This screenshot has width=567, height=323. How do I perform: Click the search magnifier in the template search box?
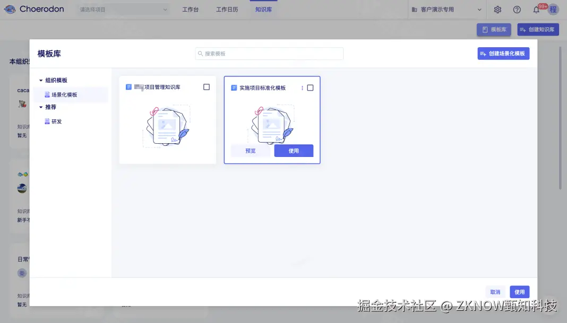[x=201, y=53]
